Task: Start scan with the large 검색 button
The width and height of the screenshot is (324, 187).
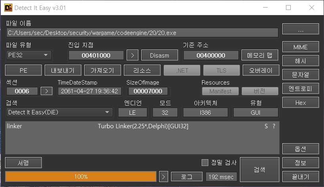Action: (x=260, y=170)
